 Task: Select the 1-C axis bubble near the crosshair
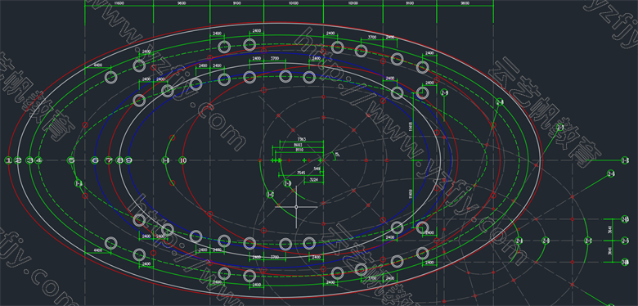270,195
